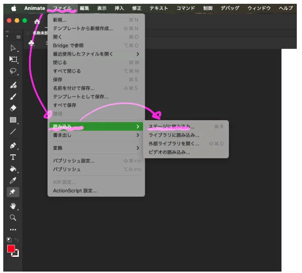Select the Text tool
Image resolution: width=302 pixels, height=273 pixels.
click(13, 157)
